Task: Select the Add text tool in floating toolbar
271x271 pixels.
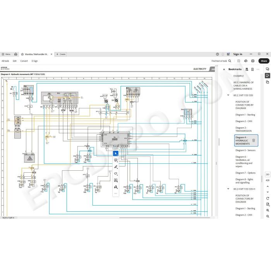Action: (x=116, y=180)
